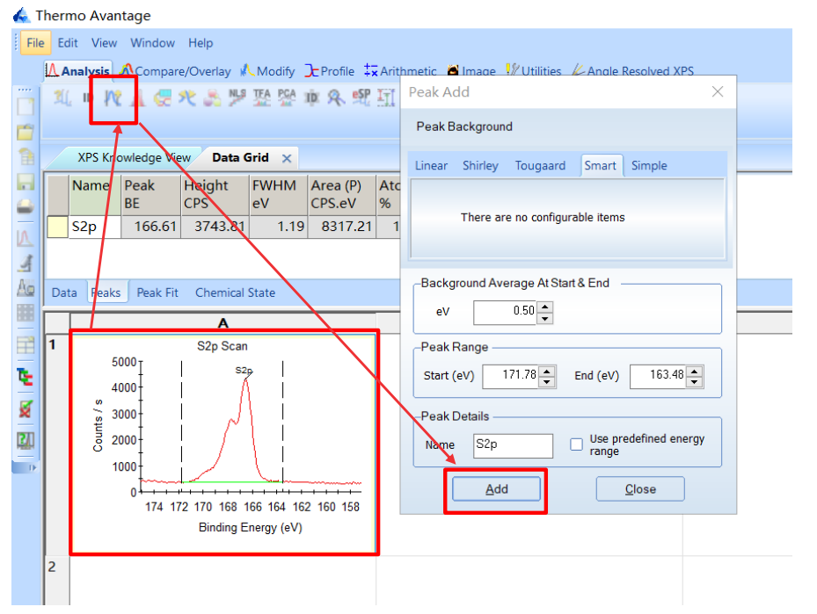Click the eSP toolbar icon

point(361,98)
